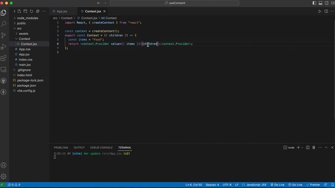Kill the terminal with trash icon
The height and width of the screenshot is (188, 335).
pyautogui.click(x=314, y=147)
